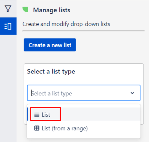Click the Create and modify drop-down lists subtitle
This screenshot has height=142, width=149.
(66, 24)
